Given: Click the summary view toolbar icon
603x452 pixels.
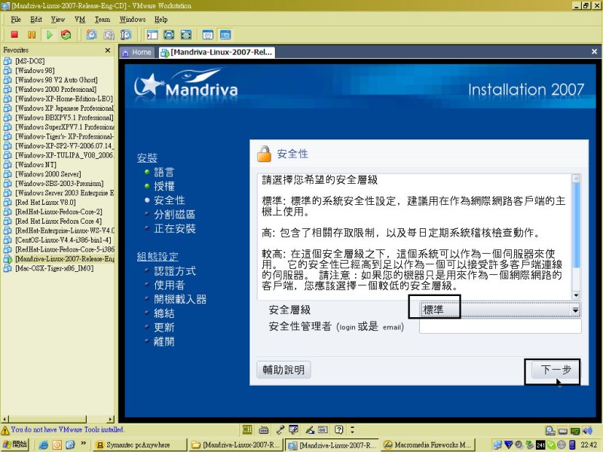Looking at the screenshot, I should coord(208,35).
